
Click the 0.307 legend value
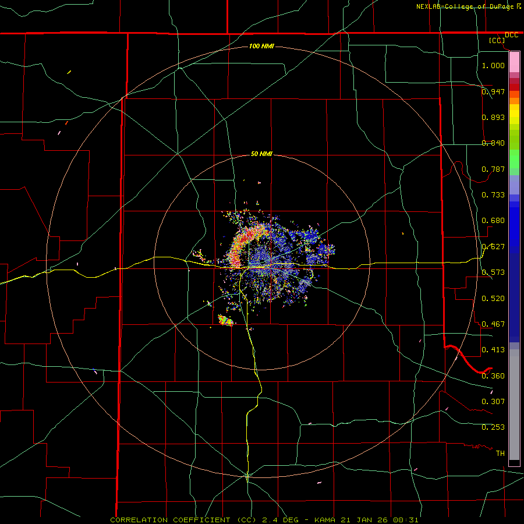tap(493, 401)
